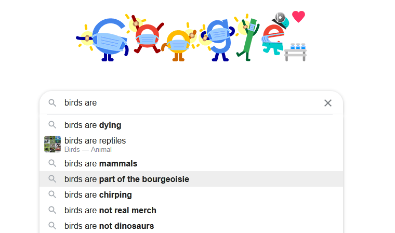Select suggestion 'birds are reptiles'
Screen dimensions: 395x233
[x=95, y=140]
